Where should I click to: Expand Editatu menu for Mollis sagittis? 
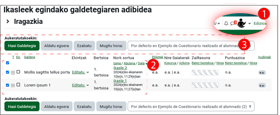coord(80,72)
